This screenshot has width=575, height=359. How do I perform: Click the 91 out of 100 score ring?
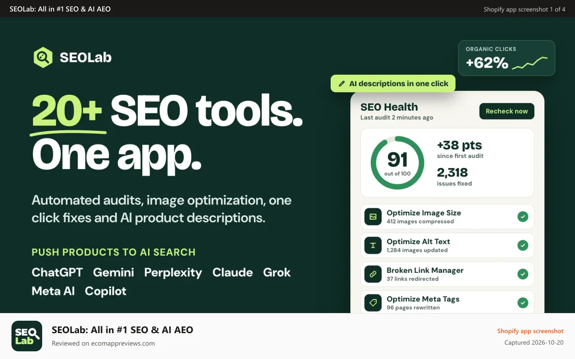(397, 163)
